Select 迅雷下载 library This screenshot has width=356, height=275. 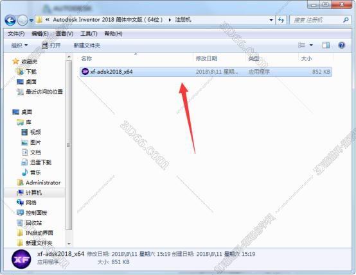(x=41, y=162)
